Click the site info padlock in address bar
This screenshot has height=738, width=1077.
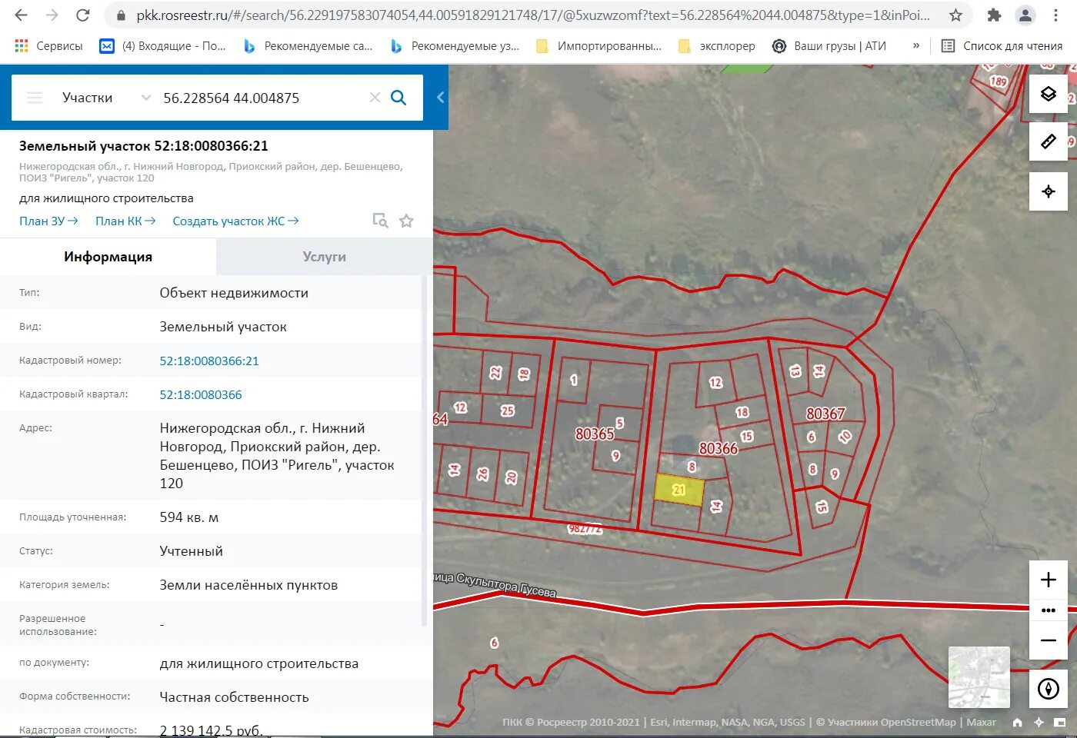click(x=120, y=15)
